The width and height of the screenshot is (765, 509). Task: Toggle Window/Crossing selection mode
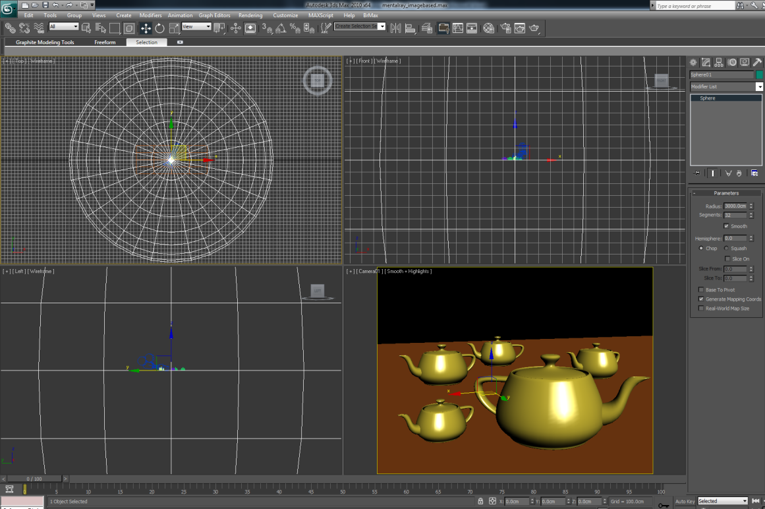click(x=128, y=28)
